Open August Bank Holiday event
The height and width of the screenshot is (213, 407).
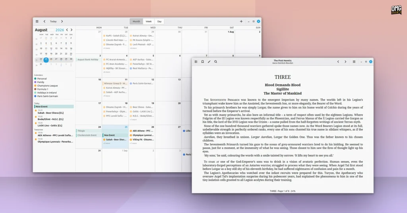coord(89,59)
